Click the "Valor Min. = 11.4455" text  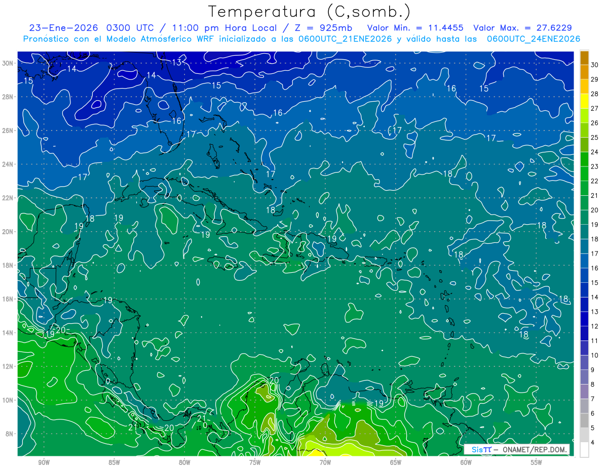point(416,28)
